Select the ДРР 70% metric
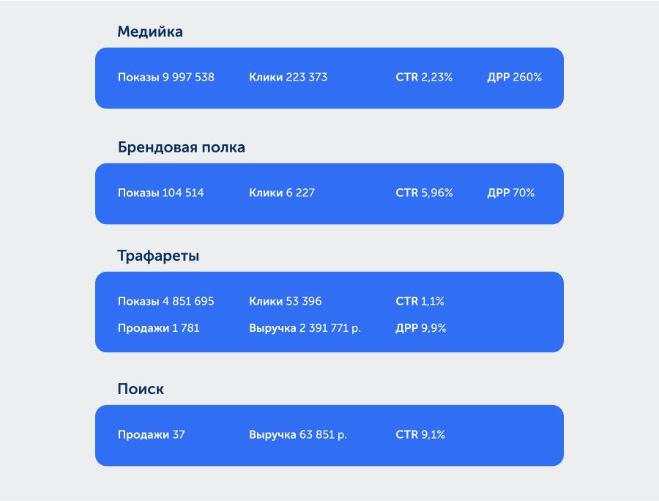 510,193
